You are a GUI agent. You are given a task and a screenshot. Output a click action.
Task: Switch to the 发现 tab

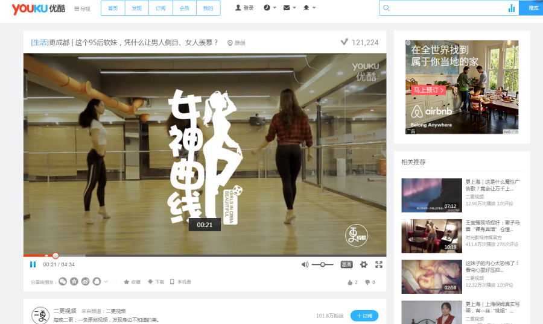(137, 8)
